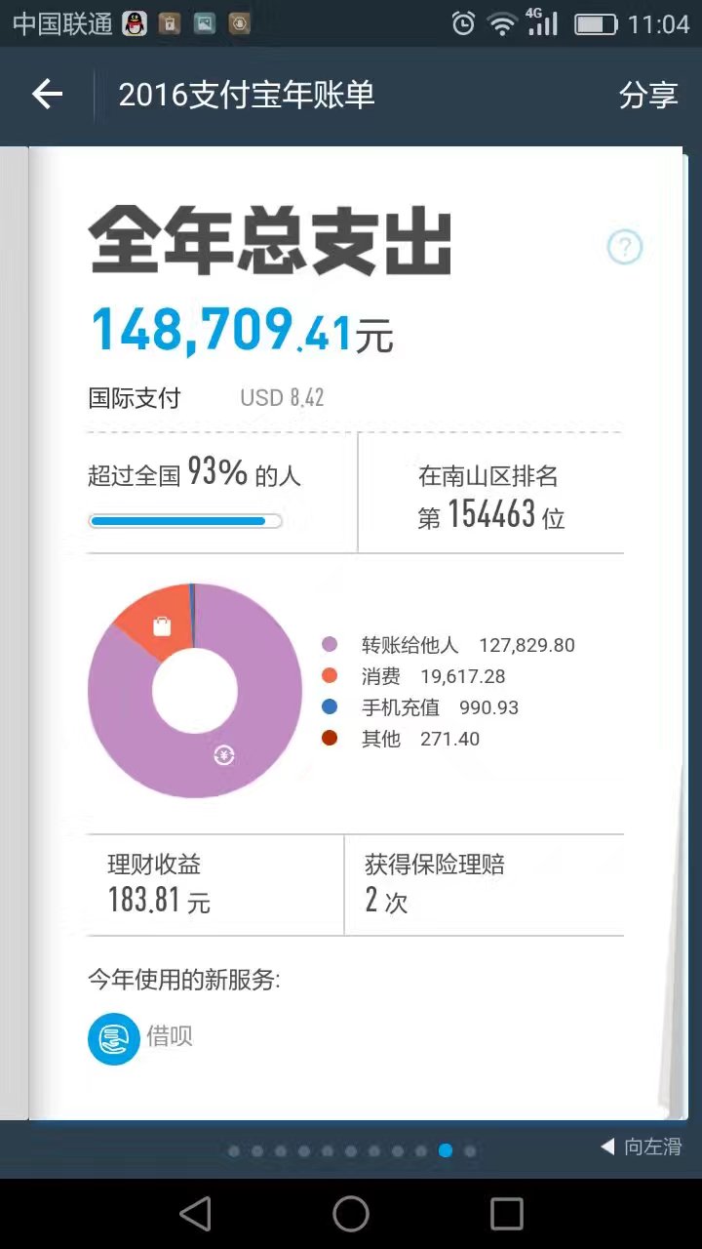Tap the 向左滑 swipe hint
The image size is (702, 1249).
click(x=642, y=1147)
